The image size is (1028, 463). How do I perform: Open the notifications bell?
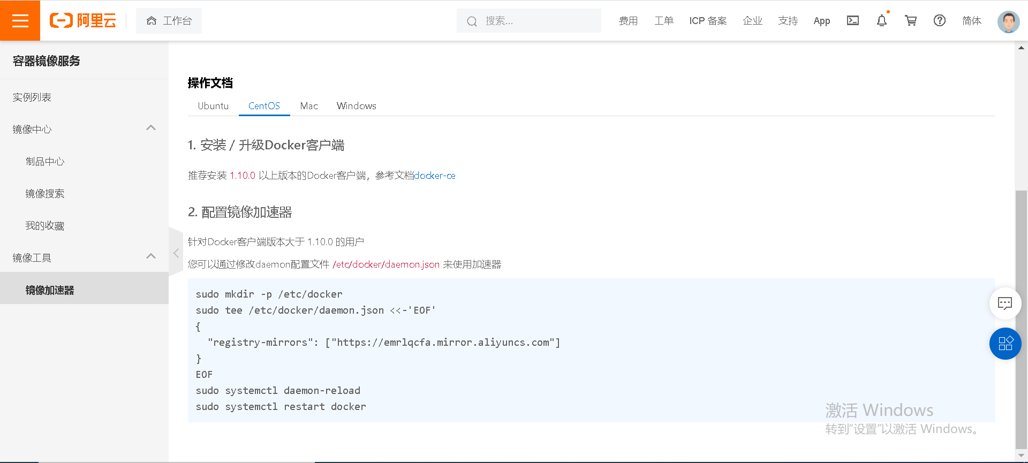[x=882, y=20]
